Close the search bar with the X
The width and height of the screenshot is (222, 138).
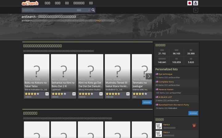196,10
